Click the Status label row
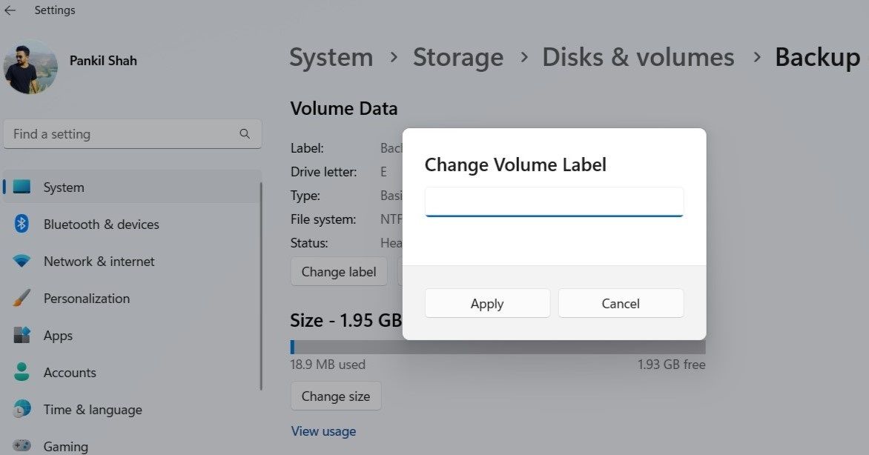The width and height of the screenshot is (869, 455). click(309, 243)
